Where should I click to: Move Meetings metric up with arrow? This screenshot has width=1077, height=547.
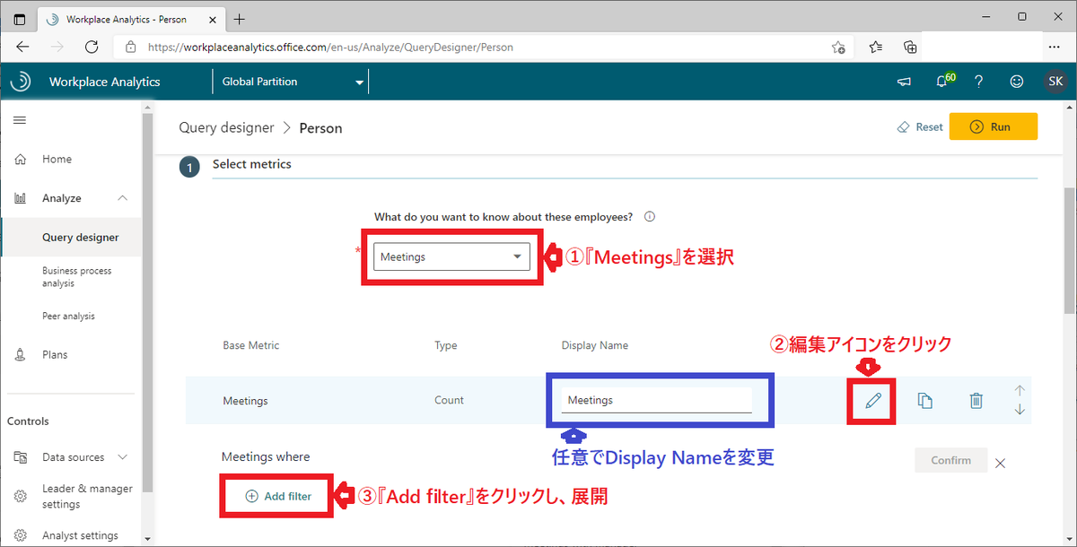click(1020, 390)
